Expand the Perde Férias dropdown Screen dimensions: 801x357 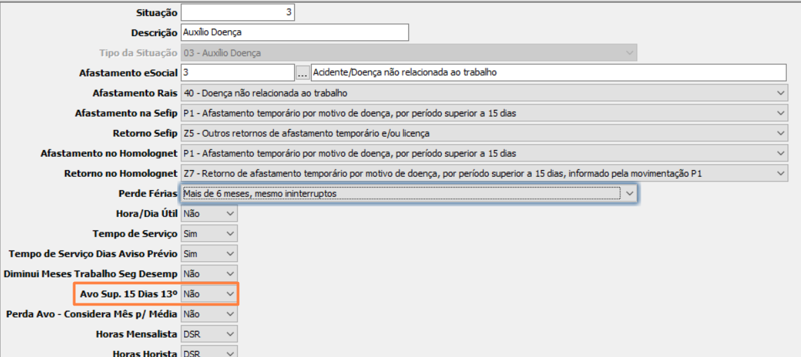(x=408, y=194)
